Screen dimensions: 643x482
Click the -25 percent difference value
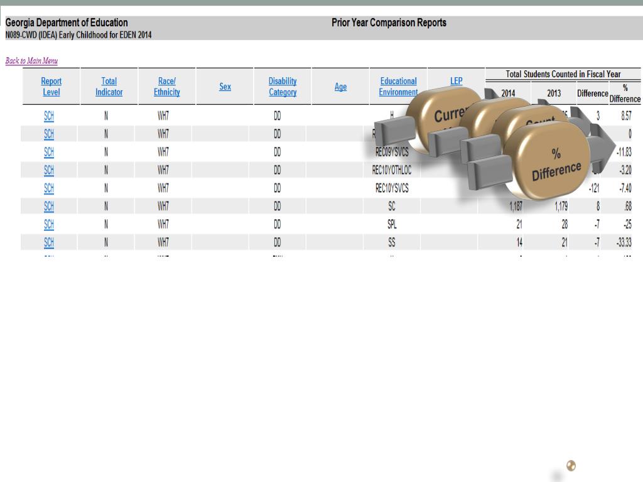pos(627,224)
